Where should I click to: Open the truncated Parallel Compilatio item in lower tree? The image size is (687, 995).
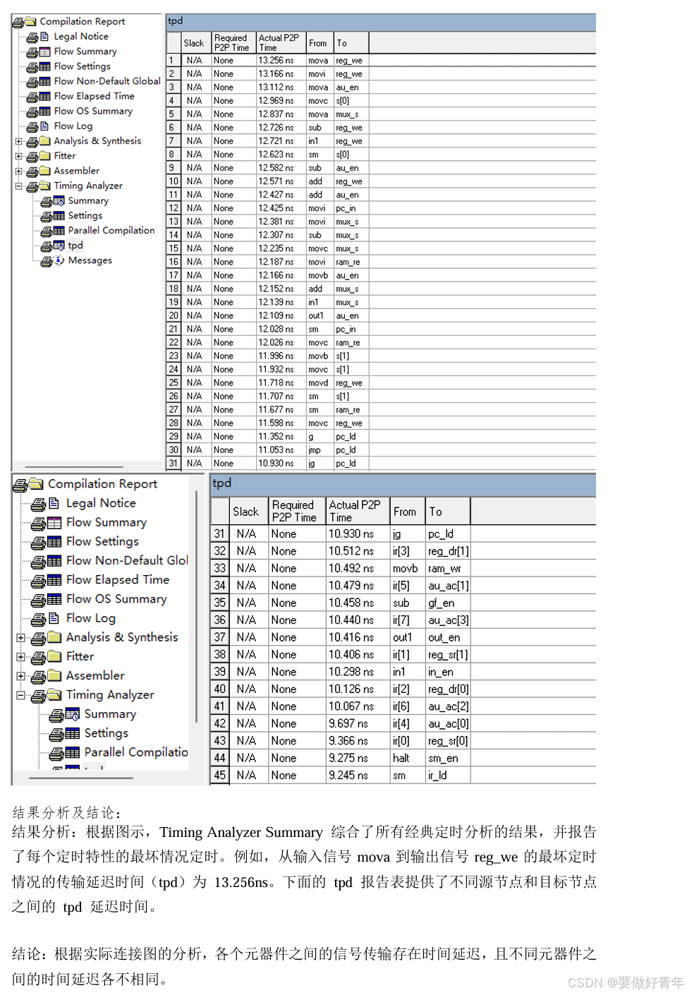point(136,752)
